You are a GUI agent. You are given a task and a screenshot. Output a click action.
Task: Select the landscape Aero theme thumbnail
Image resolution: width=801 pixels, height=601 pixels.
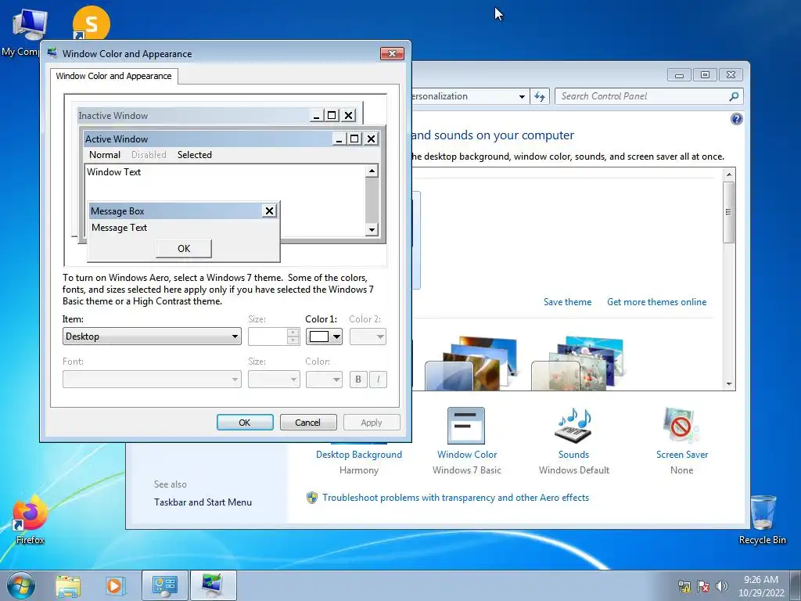pyautogui.click(x=471, y=363)
